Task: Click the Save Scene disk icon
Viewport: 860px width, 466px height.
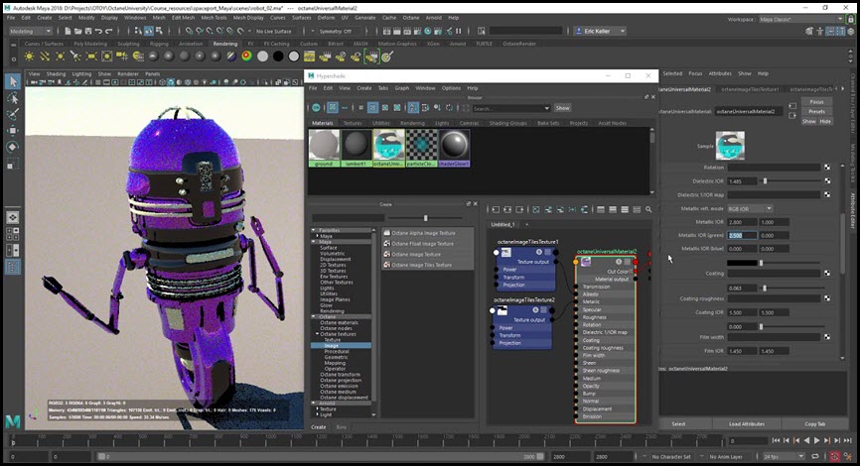Action: point(87,31)
